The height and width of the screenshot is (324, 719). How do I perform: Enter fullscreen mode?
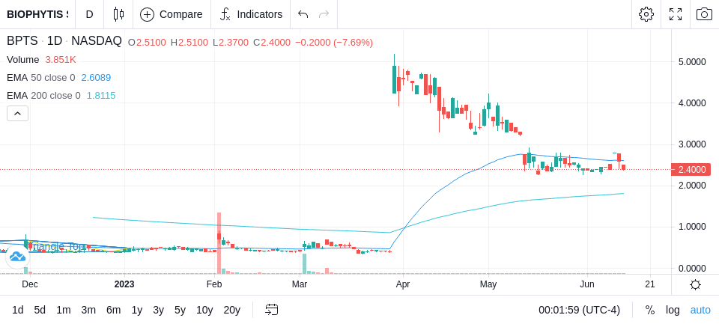[676, 14]
